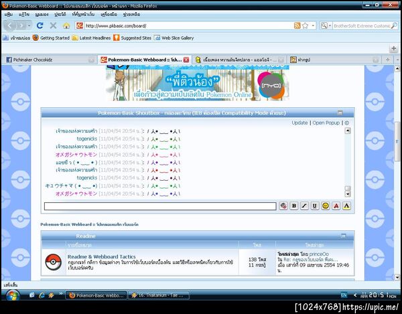Click the RSS feed icon in address bar
The height and width of the screenshot is (314, 402).
point(297,25)
